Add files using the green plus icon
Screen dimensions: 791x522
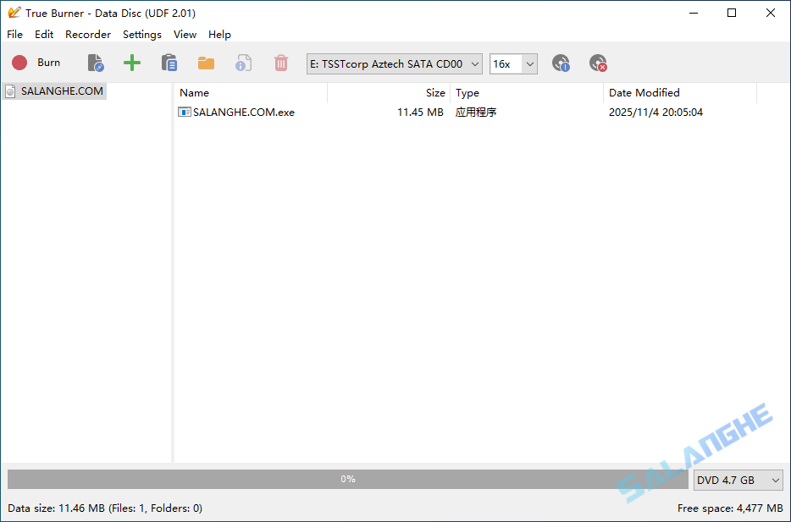(x=132, y=63)
